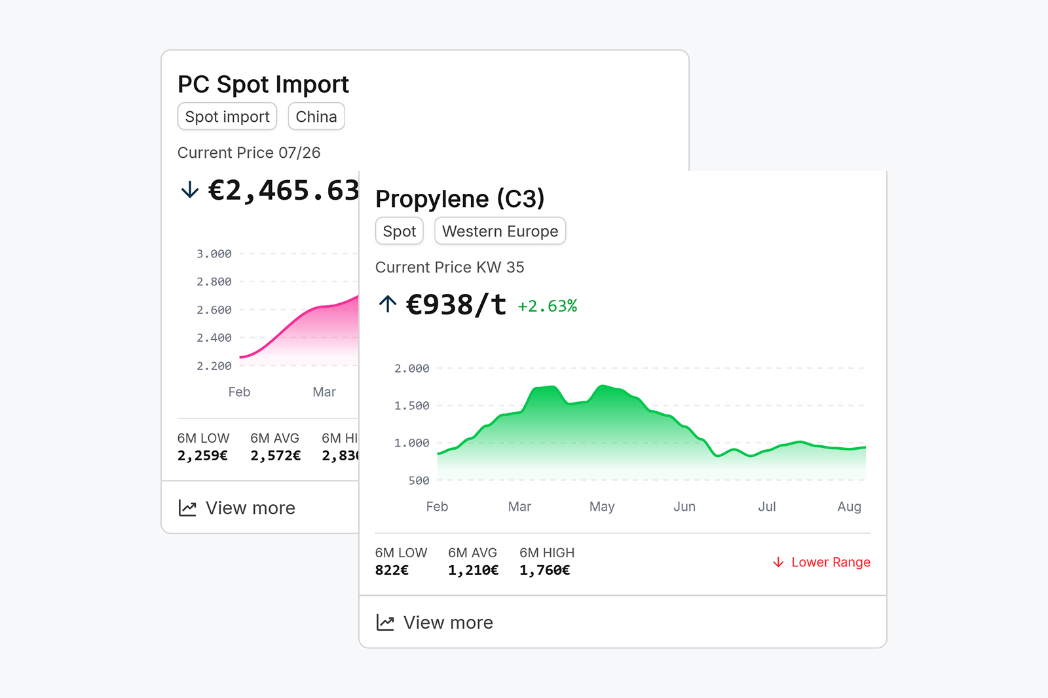Click the PC Spot Import title
1048x698 pixels.
point(263,84)
